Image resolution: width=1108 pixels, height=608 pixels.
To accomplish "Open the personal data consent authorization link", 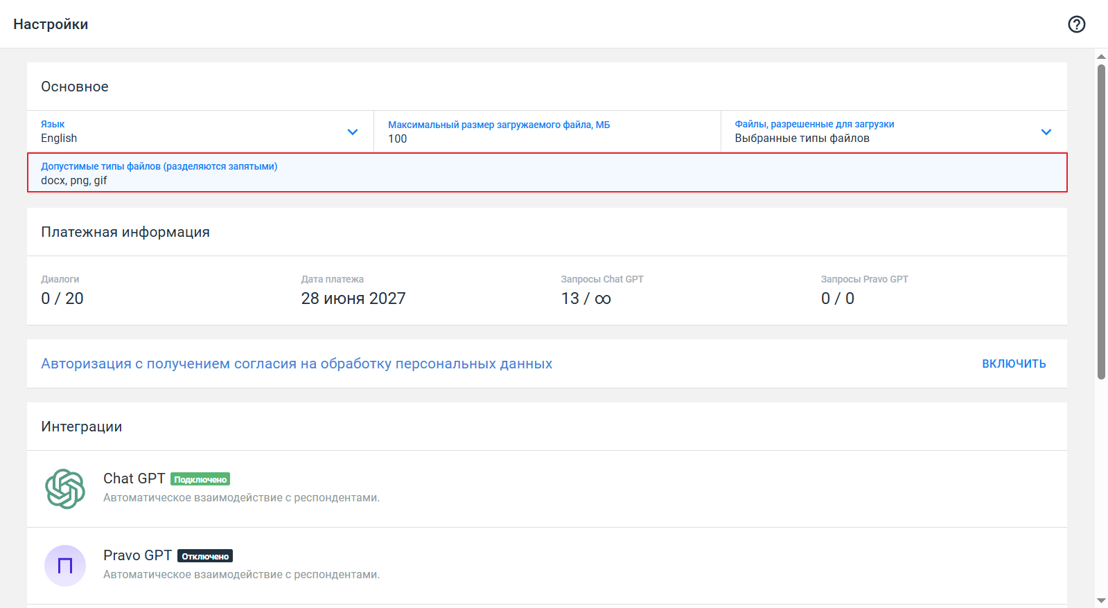I will (297, 364).
